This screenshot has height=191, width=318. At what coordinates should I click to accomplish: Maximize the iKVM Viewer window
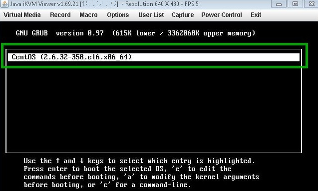click(295, 4)
